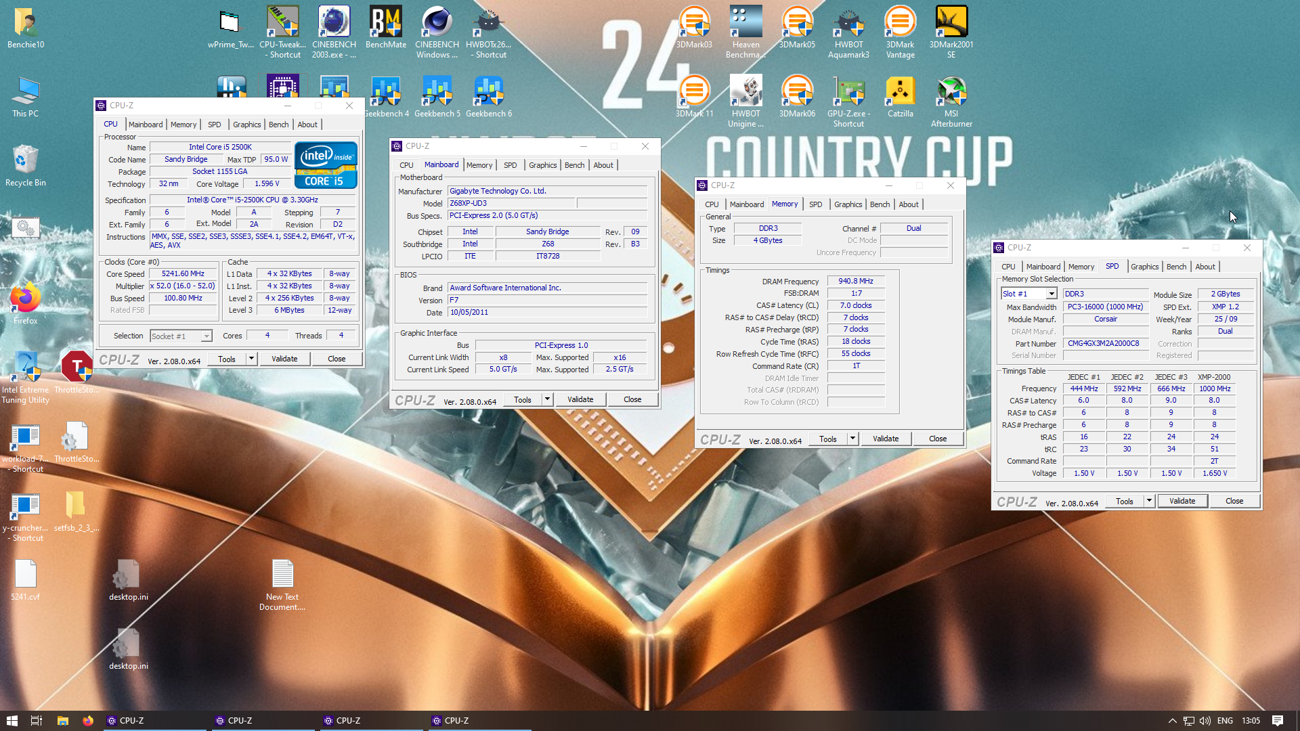The height and width of the screenshot is (731, 1300).
Task: Launch 3DMark06 desktop icon
Action: pos(797,91)
